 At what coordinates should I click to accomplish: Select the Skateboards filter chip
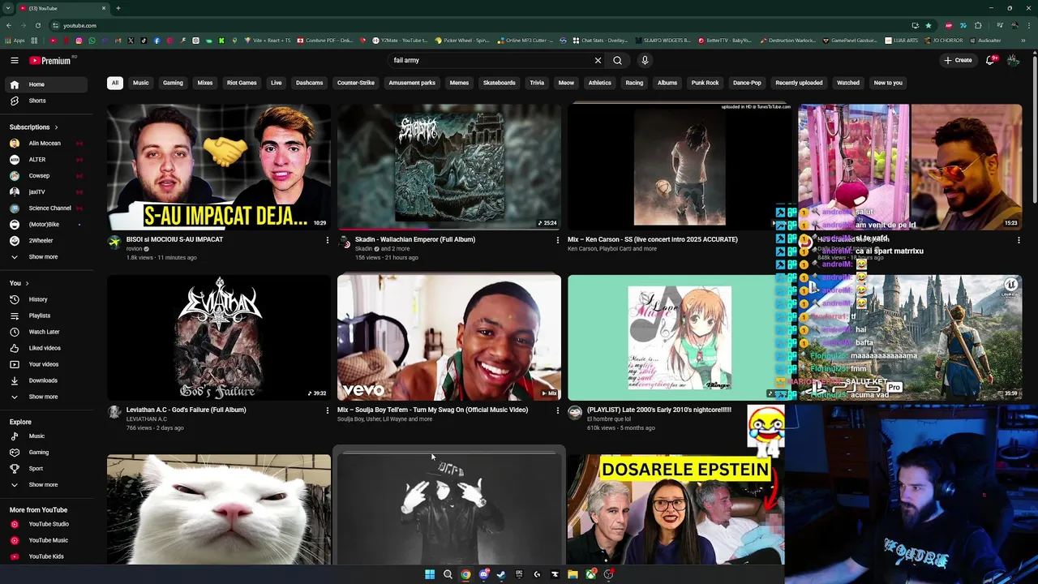[x=500, y=83]
